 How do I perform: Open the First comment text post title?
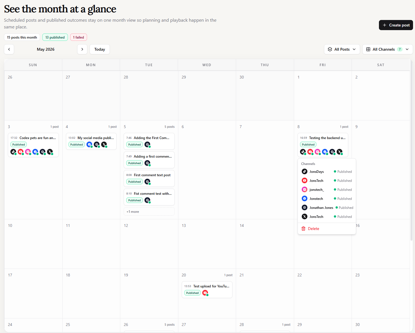(152, 175)
